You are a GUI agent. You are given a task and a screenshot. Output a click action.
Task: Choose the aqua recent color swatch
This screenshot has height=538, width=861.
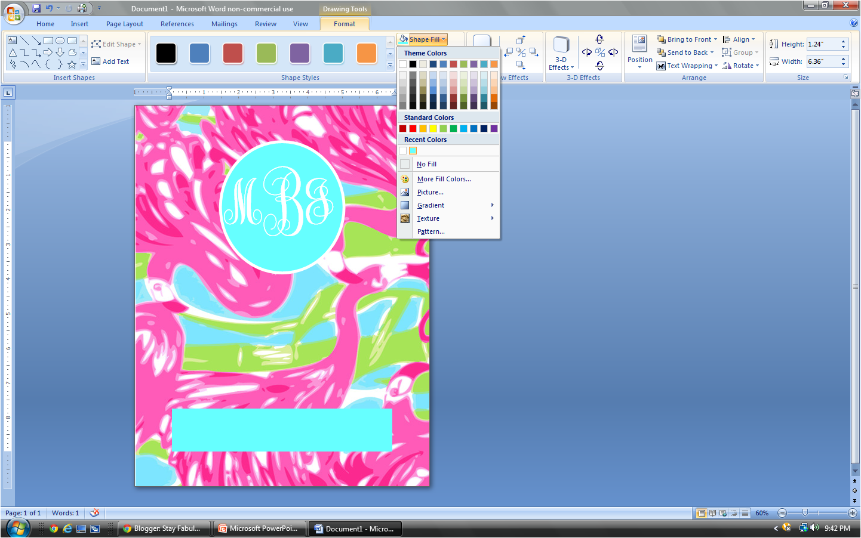413,150
